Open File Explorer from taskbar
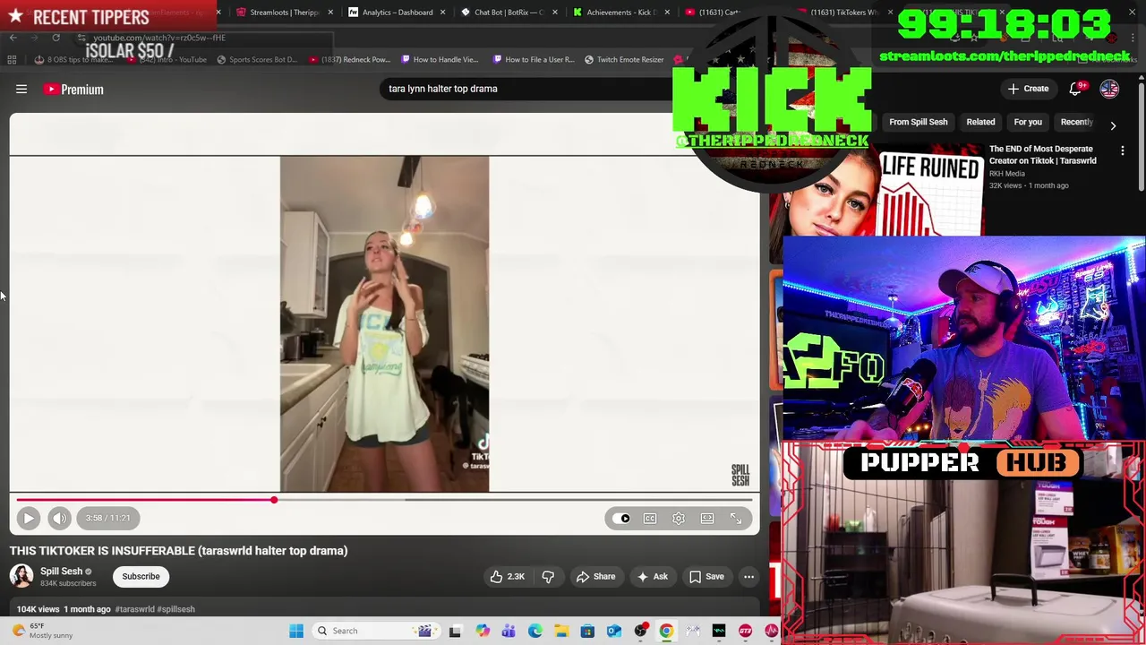 pyautogui.click(x=561, y=631)
